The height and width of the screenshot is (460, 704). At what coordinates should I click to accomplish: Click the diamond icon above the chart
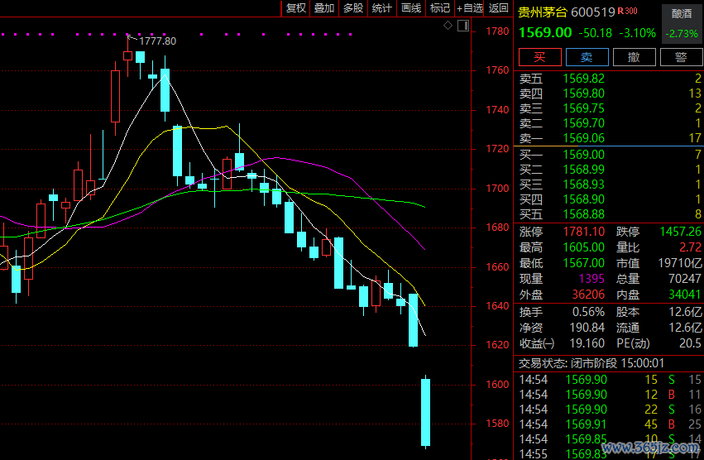pyautogui.click(x=448, y=26)
